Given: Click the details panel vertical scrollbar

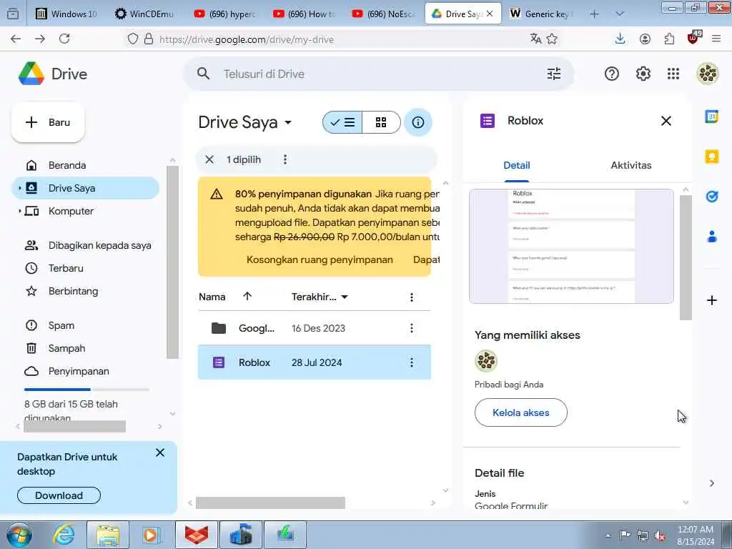Looking at the screenshot, I should 686,257.
